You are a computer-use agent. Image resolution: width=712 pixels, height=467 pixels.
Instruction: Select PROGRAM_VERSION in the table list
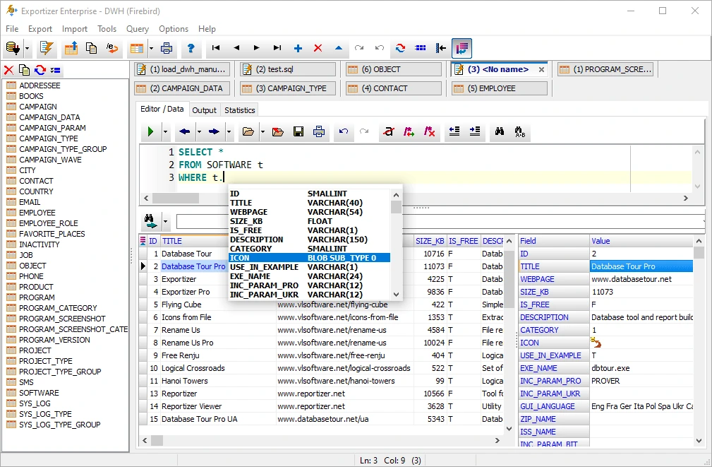[54, 340]
